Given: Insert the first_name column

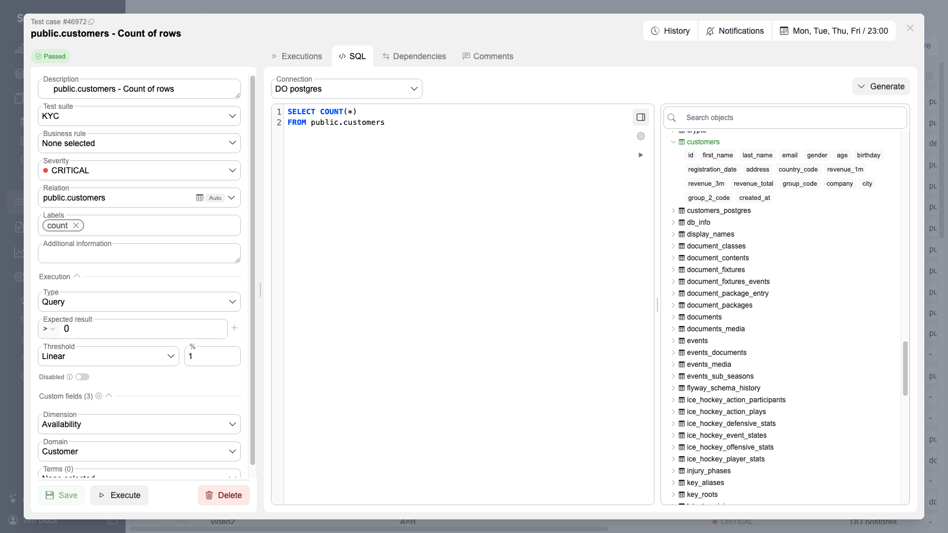Looking at the screenshot, I should tap(718, 155).
